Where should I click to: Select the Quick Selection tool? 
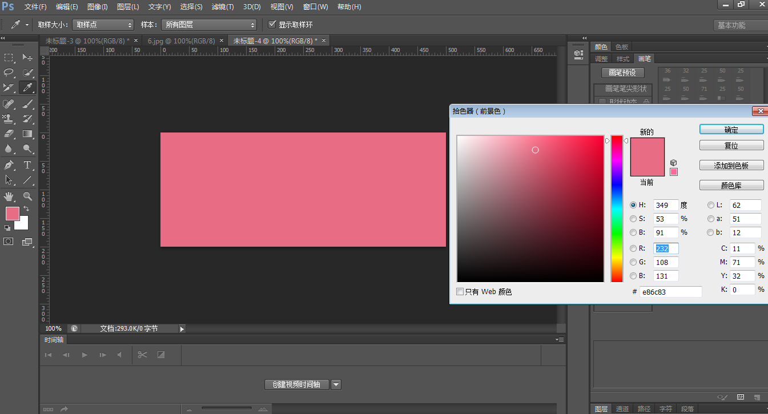click(27, 73)
